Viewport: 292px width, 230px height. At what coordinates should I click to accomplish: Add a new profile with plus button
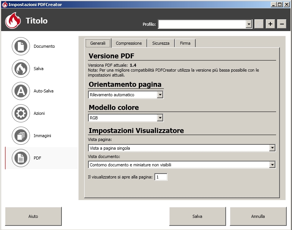click(270, 24)
